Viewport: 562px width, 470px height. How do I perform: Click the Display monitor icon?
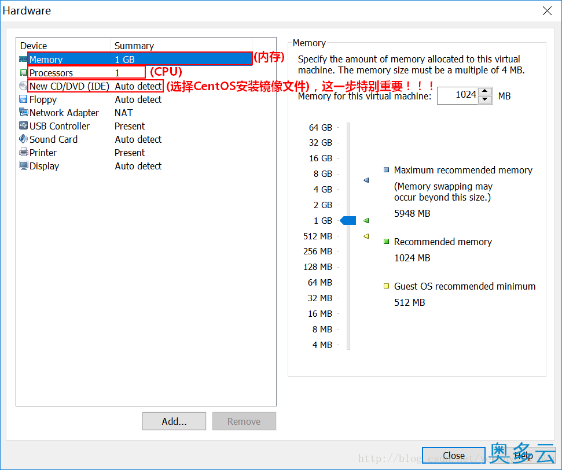pyautogui.click(x=24, y=166)
